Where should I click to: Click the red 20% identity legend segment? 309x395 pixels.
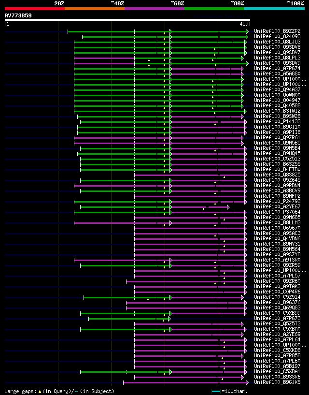[x=35, y=9]
